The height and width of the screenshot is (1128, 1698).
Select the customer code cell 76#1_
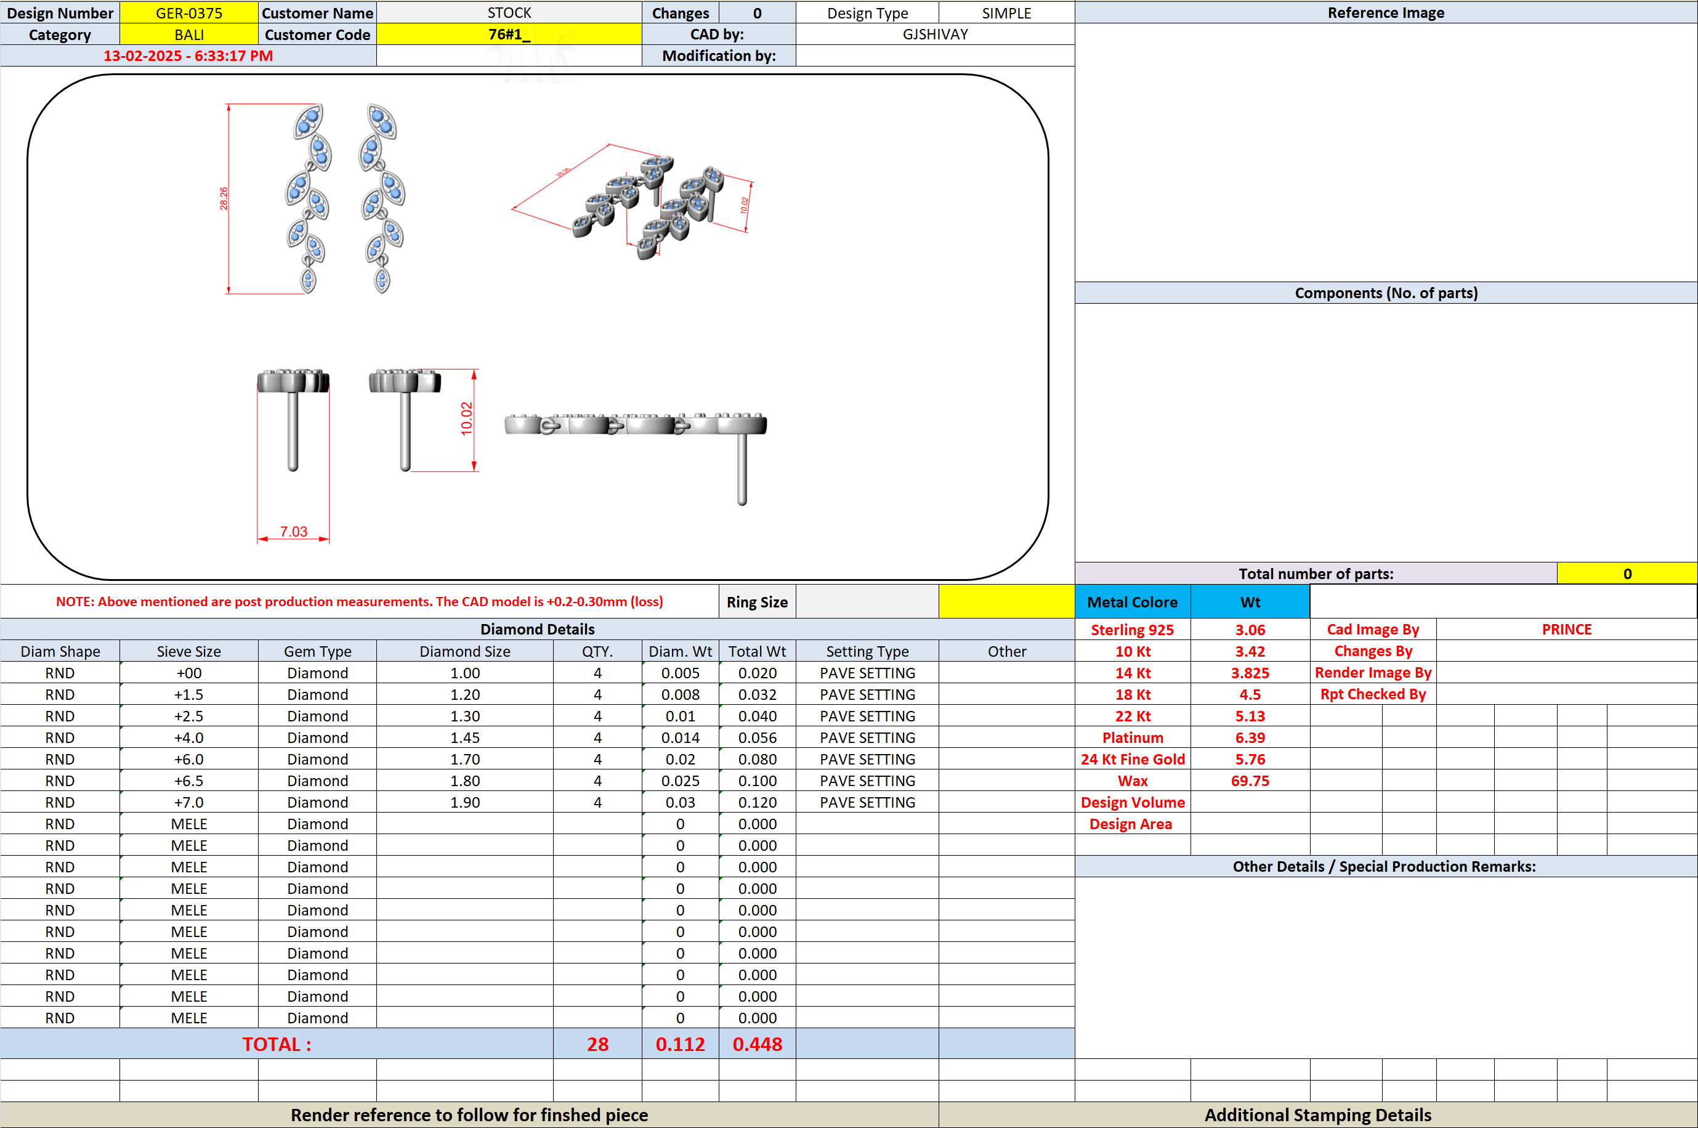click(509, 34)
